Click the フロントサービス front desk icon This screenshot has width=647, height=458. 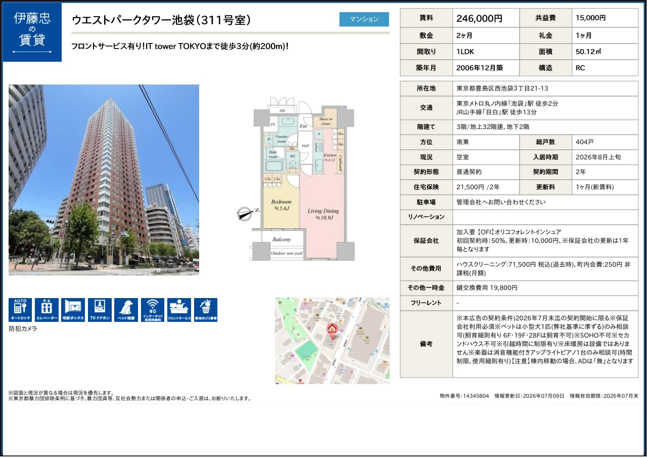[x=179, y=310]
